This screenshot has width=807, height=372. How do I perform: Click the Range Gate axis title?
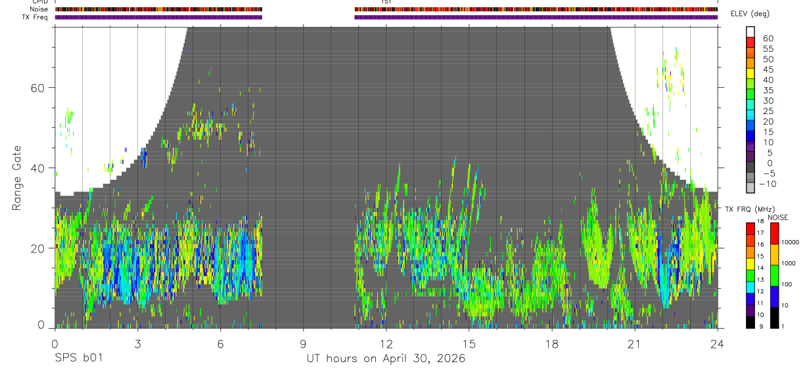point(17,178)
